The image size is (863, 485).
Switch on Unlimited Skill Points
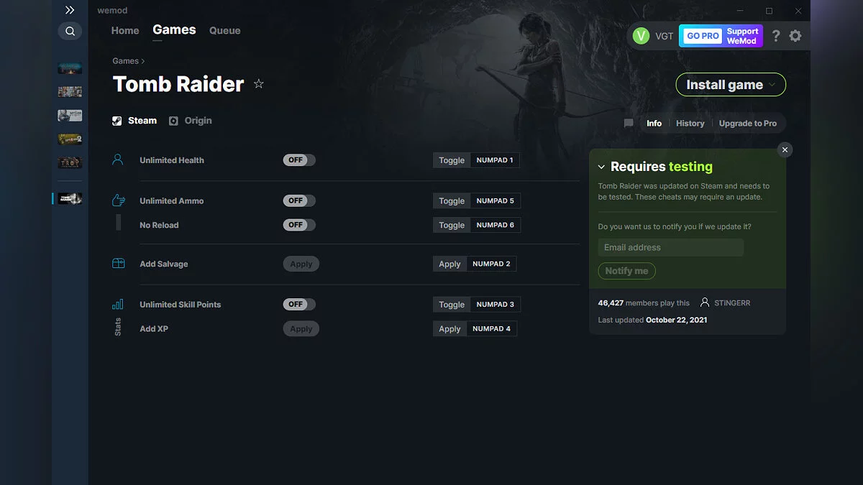(298, 304)
